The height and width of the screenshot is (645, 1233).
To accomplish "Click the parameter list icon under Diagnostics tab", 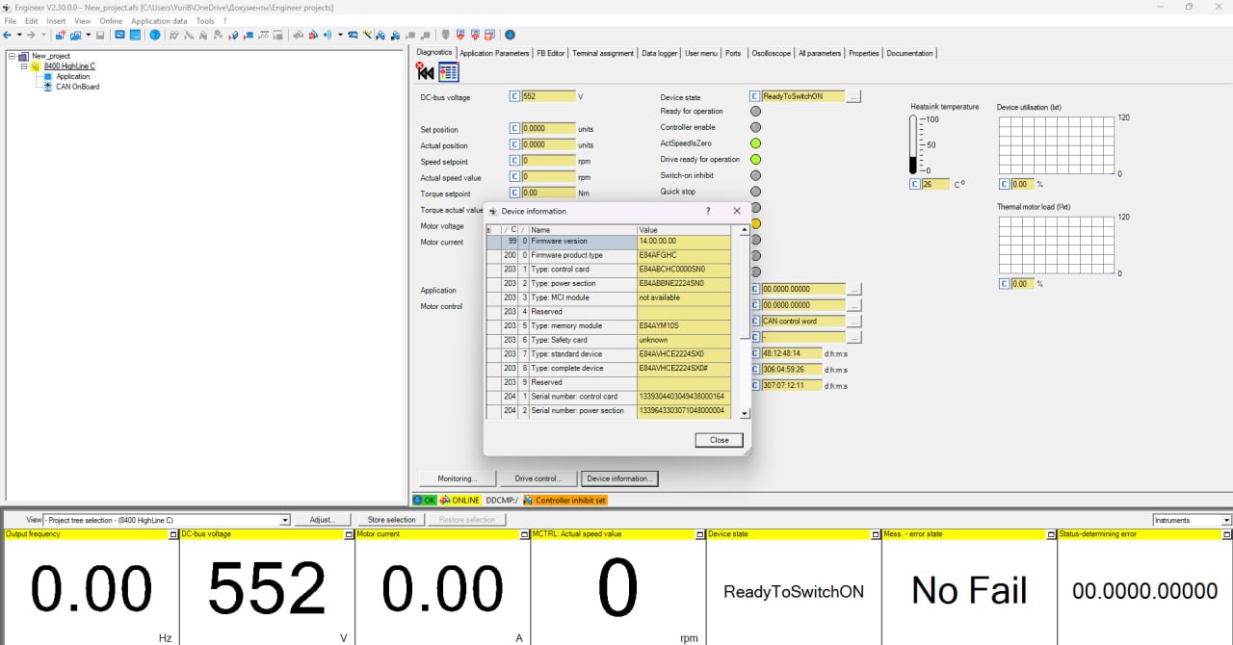I will tap(448, 71).
